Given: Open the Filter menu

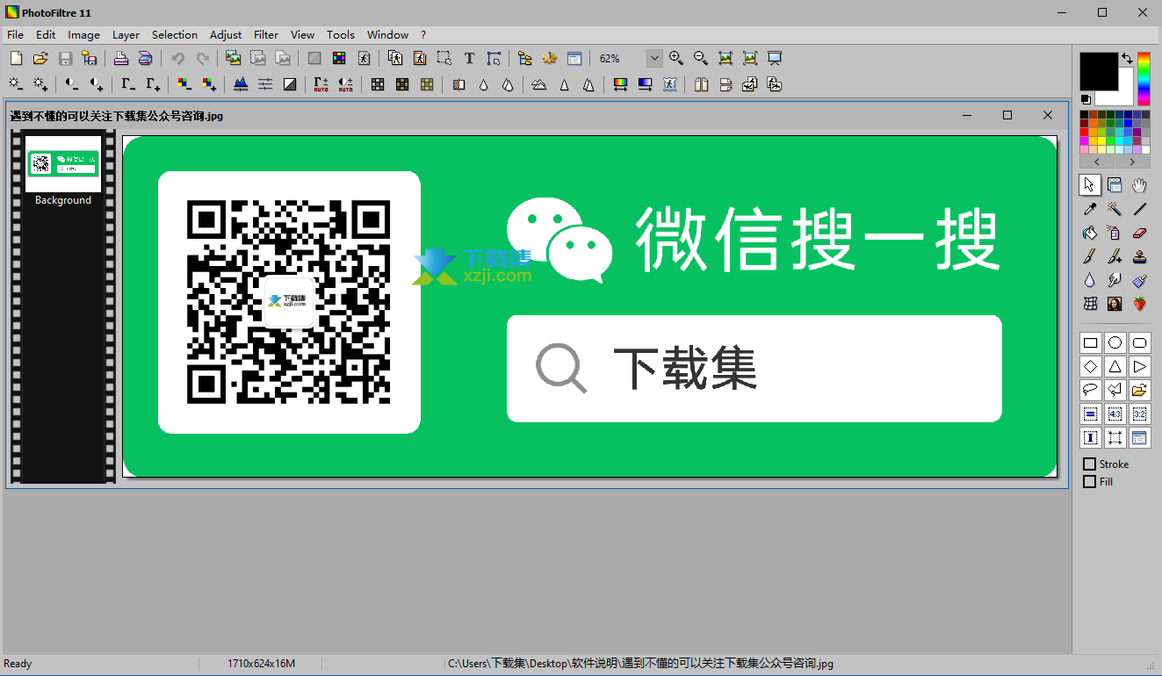Looking at the screenshot, I should [x=266, y=35].
